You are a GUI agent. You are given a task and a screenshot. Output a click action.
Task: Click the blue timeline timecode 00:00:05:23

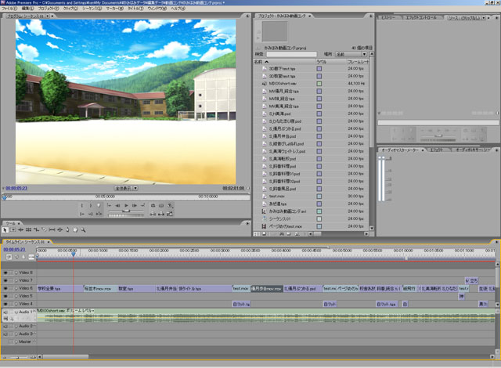point(14,250)
